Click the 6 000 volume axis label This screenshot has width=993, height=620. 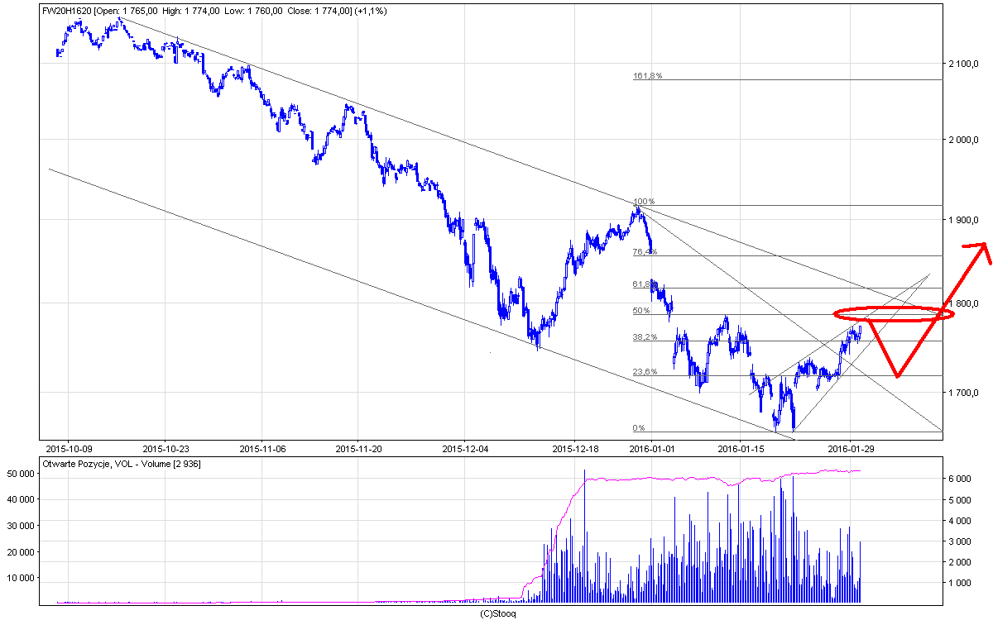coord(962,479)
